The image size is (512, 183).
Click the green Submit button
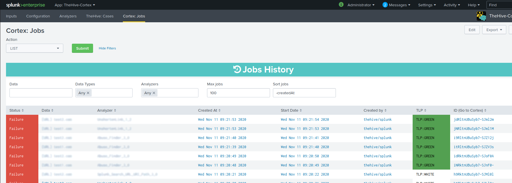coord(82,48)
